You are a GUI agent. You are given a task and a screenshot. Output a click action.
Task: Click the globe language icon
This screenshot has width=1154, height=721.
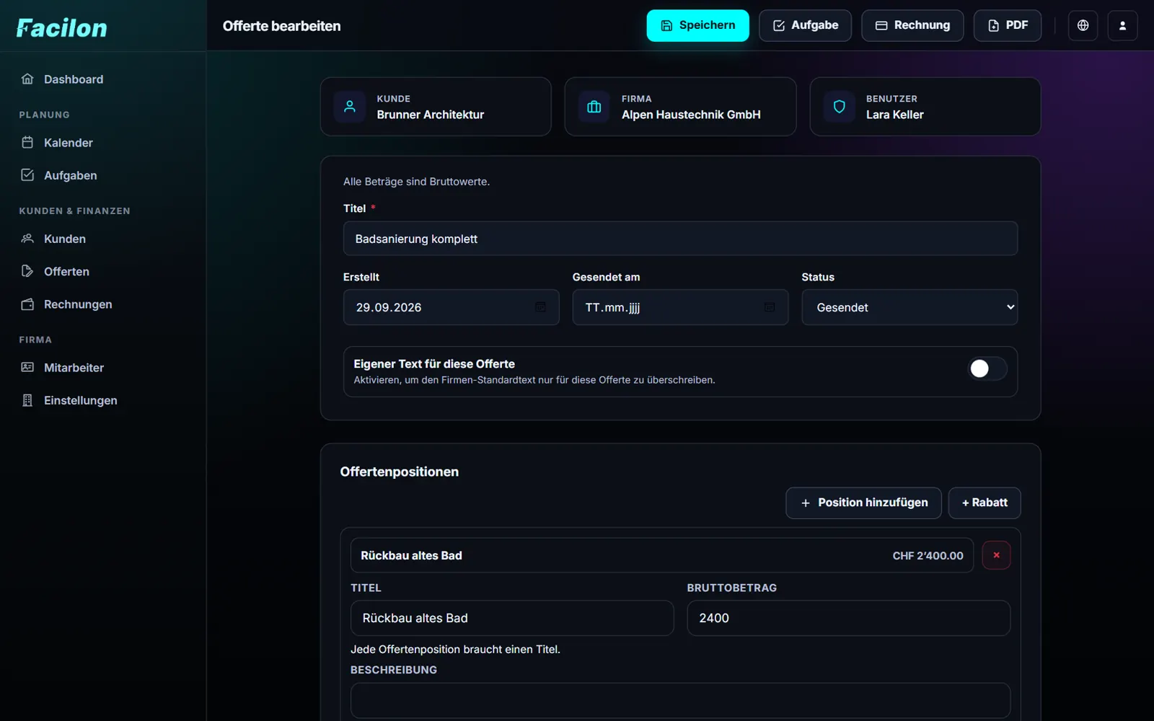pyautogui.click(x=1083, y=25)
